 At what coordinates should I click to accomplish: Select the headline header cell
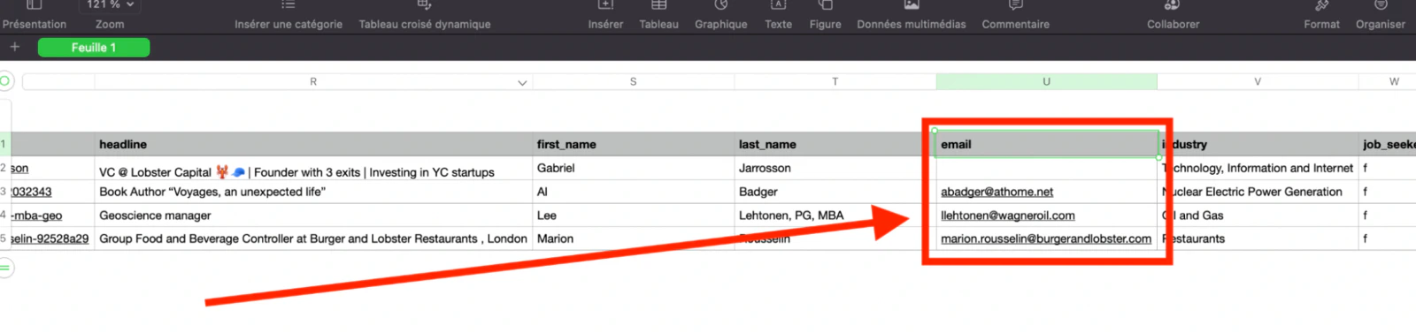point(313,144)
